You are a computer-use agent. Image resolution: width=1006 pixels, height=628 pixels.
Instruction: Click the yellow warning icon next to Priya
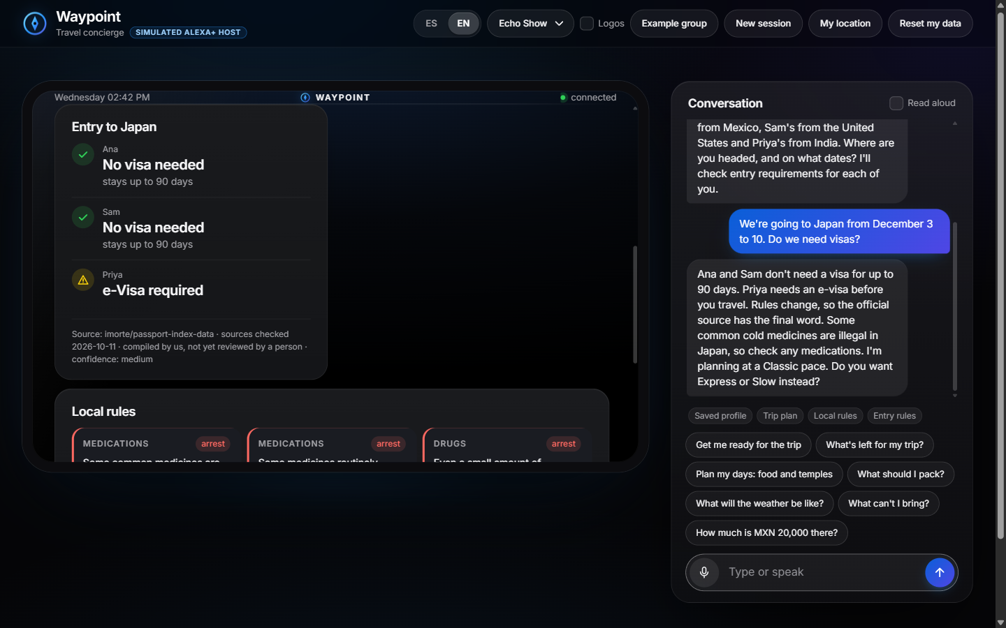point(83,281)
